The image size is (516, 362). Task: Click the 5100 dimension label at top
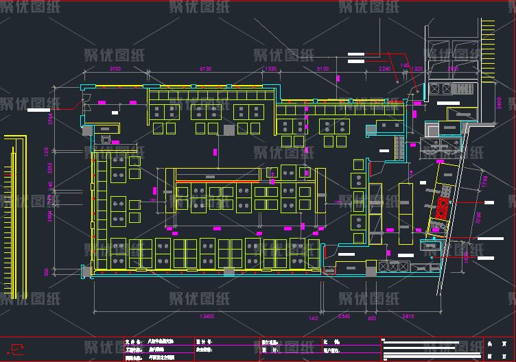pyautogui.click(x=322, y=69)
